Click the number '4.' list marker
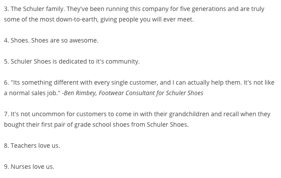The image size is (281, 178). 7,40
